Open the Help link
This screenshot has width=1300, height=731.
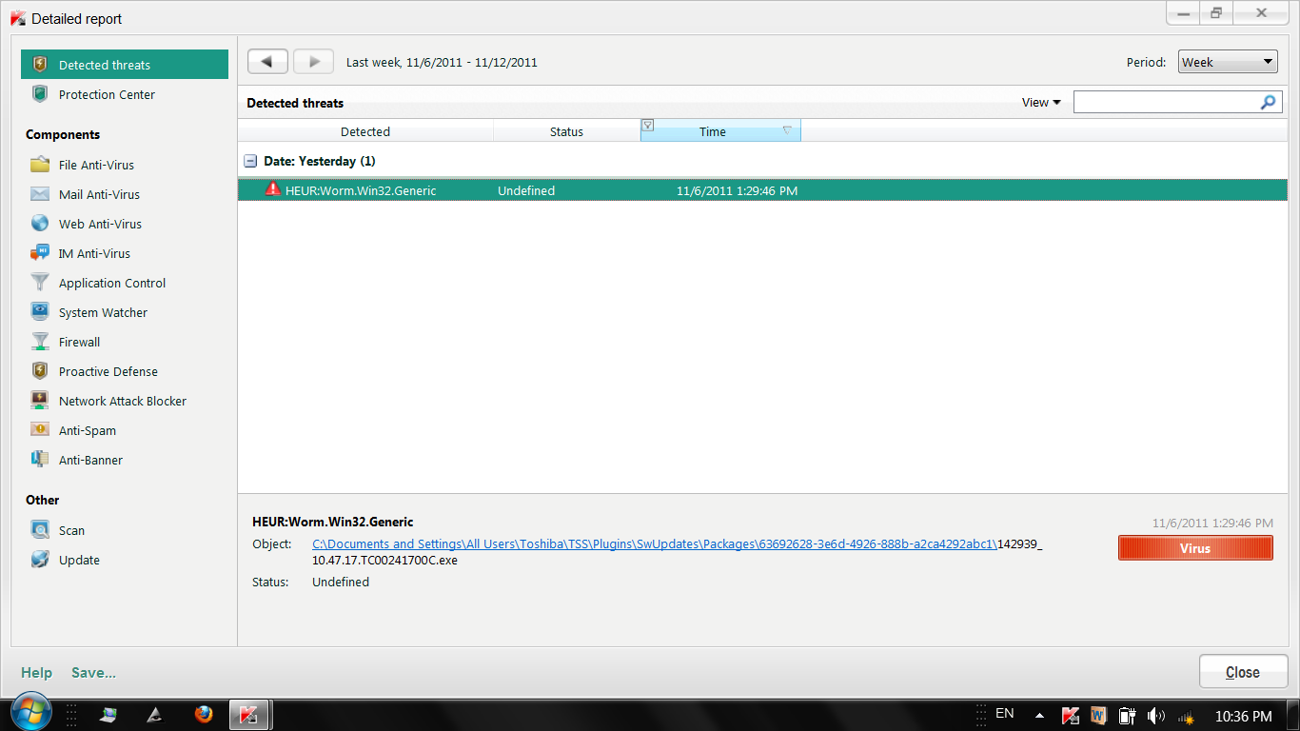36,673
